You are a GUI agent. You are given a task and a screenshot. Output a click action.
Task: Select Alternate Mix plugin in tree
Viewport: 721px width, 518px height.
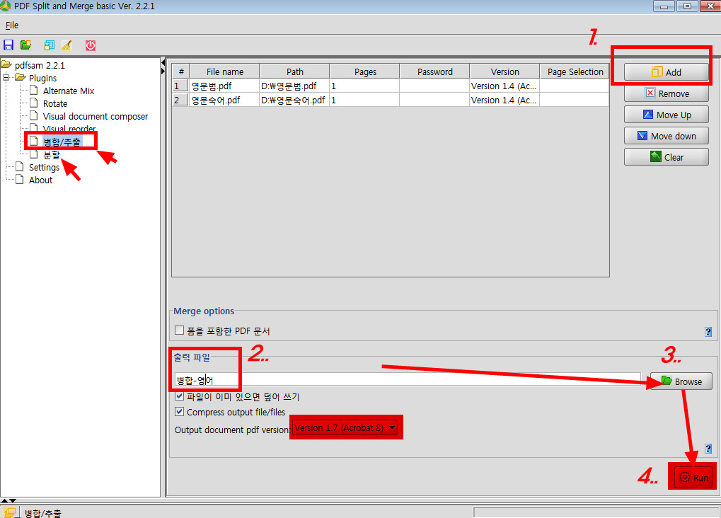68,91
